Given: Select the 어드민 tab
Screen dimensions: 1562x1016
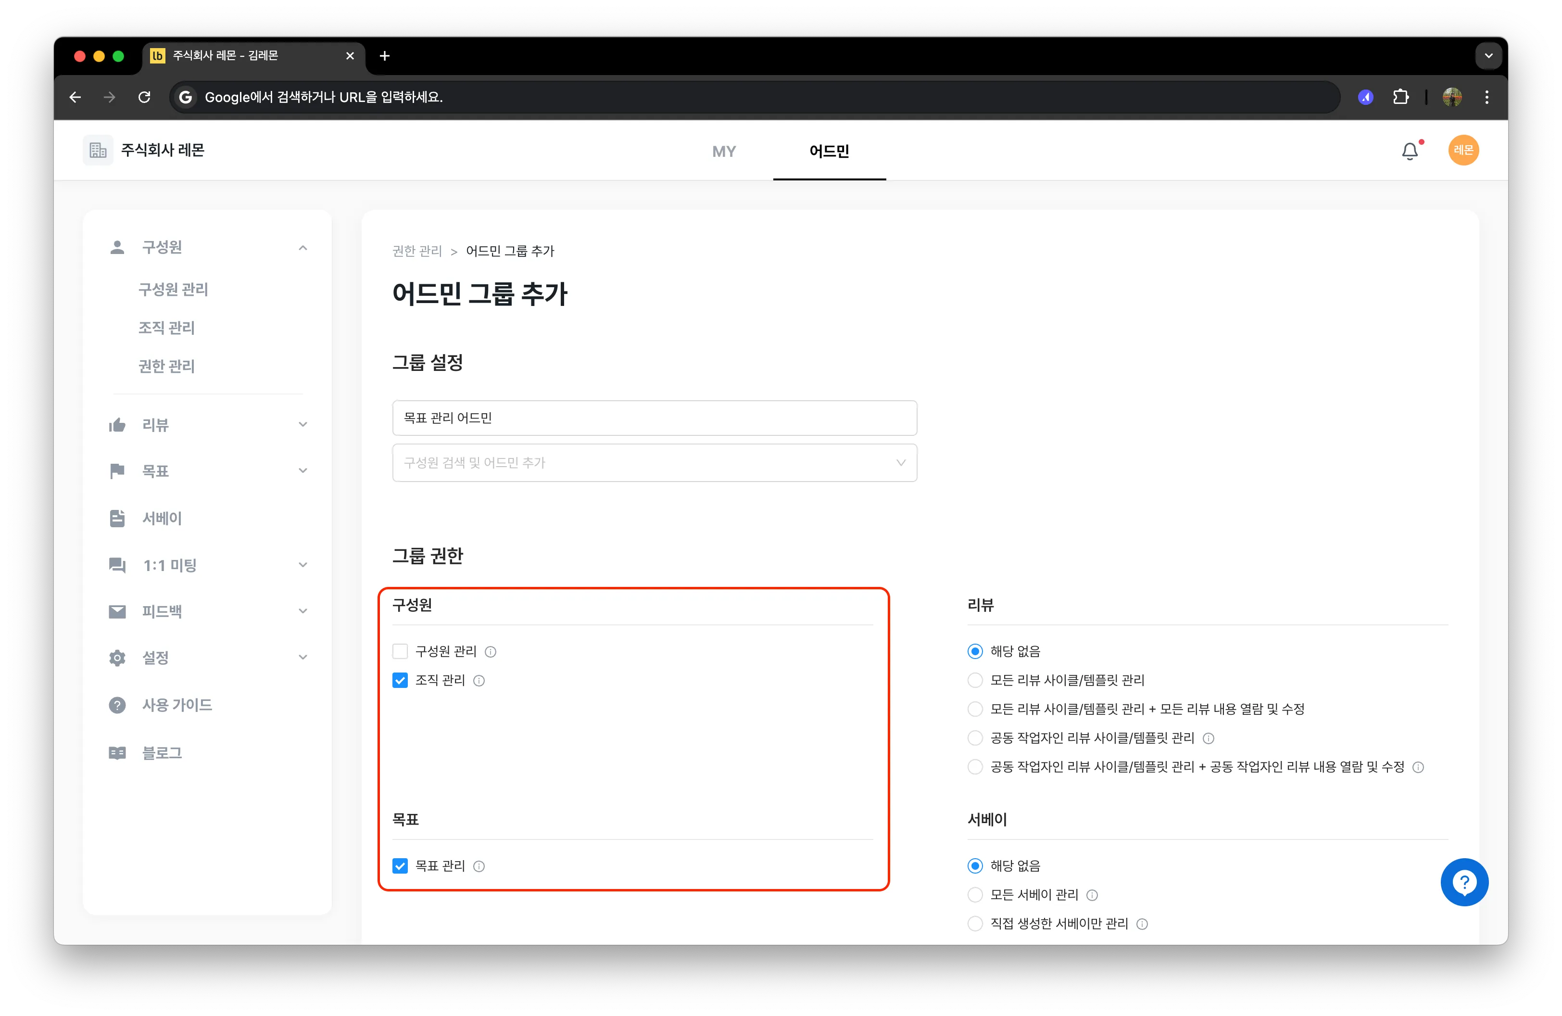Looking at the screenshot, I should coord(829,151).
